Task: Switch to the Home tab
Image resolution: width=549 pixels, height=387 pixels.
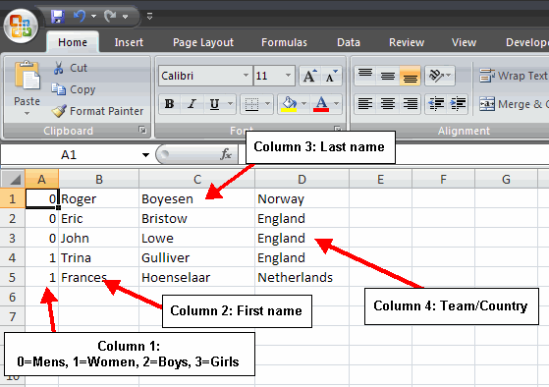Action: coord(73,42)
